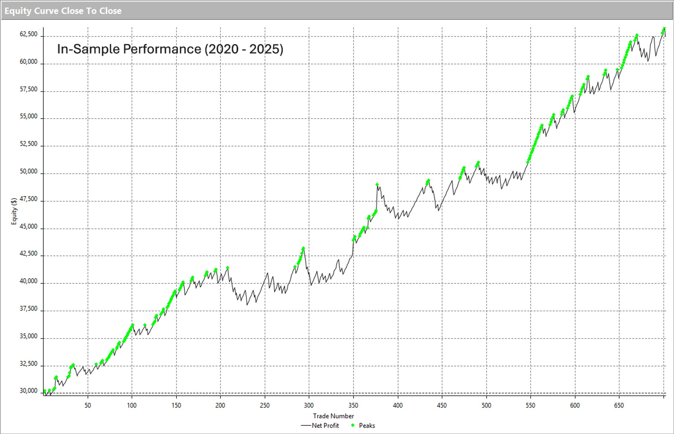Click trade number 250 on the x-axis

point(265,405)
